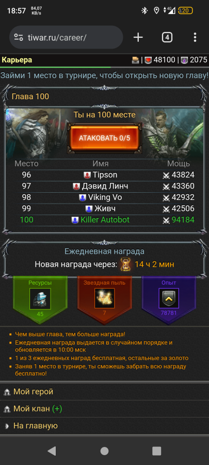Claim the Ресурсы chest reward icon
Screen dimensions: 209x465
(x=40, y=299)
